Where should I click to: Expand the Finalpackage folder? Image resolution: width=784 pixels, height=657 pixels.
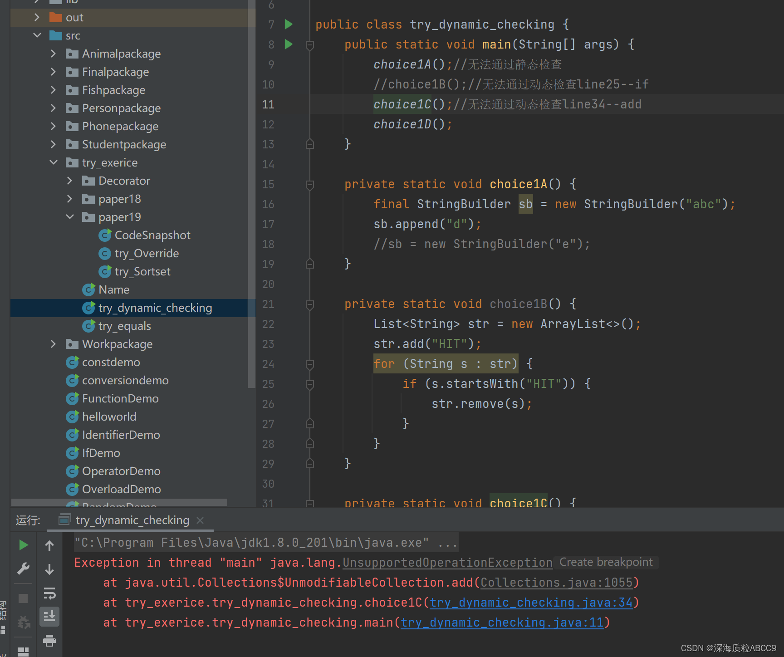[x=53, y=72]
